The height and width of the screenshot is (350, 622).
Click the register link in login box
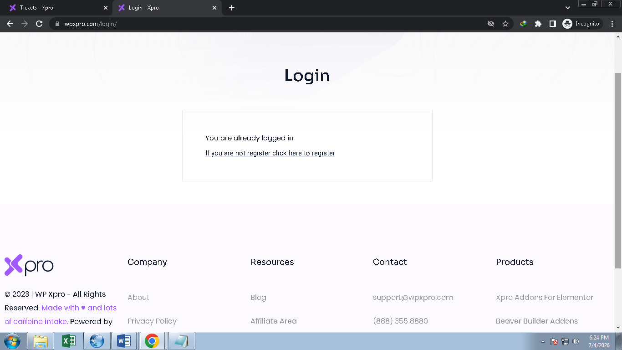click(x=270, y=153)
